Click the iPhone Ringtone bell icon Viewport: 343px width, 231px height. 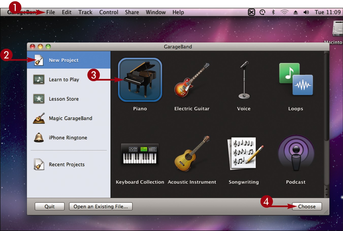(x=39, y=137)
